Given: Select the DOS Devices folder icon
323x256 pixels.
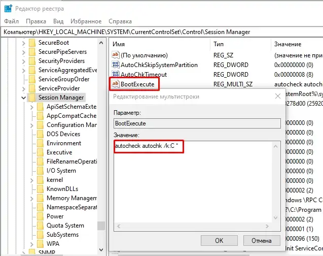Looking at the screenshot, I should point(40,134).
